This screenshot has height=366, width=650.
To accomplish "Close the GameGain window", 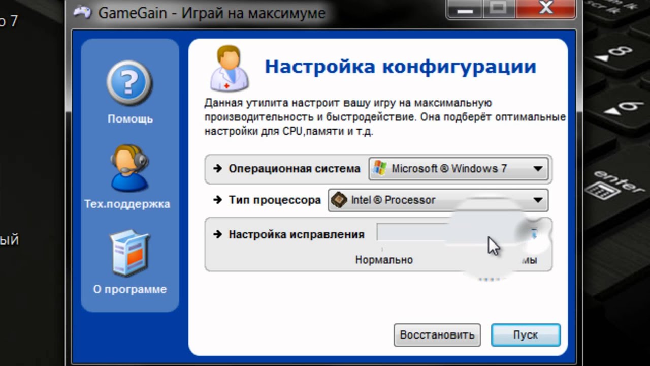I will point(546,9).
